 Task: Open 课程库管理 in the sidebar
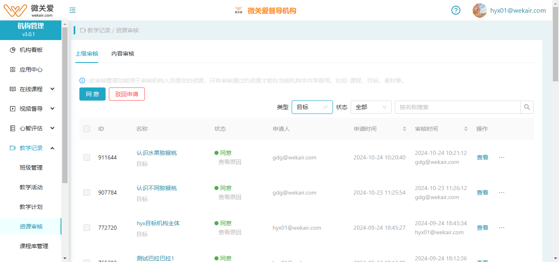coord(34,246)
